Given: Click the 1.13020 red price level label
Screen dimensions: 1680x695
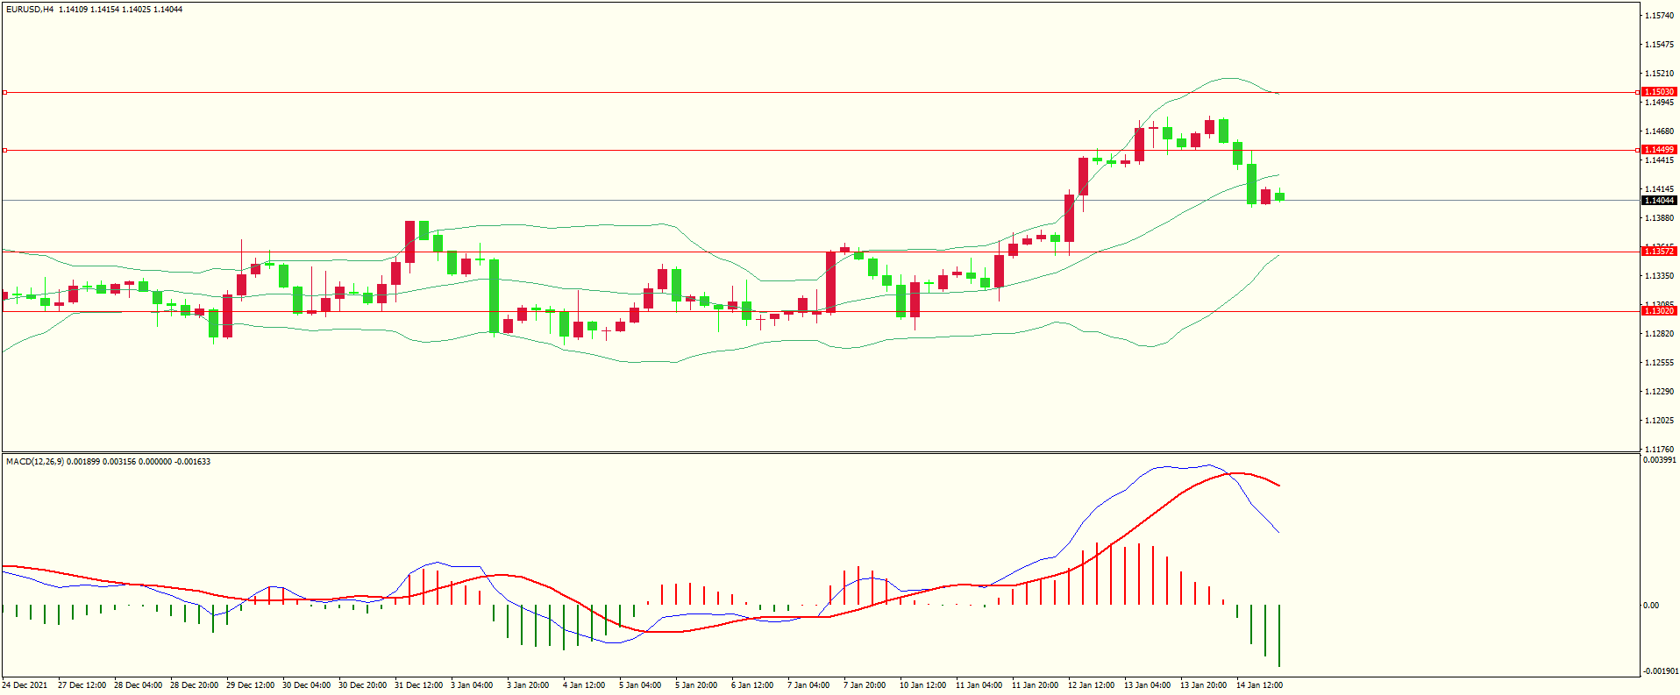Looking at the screenshot, I should click(1658, 311).
